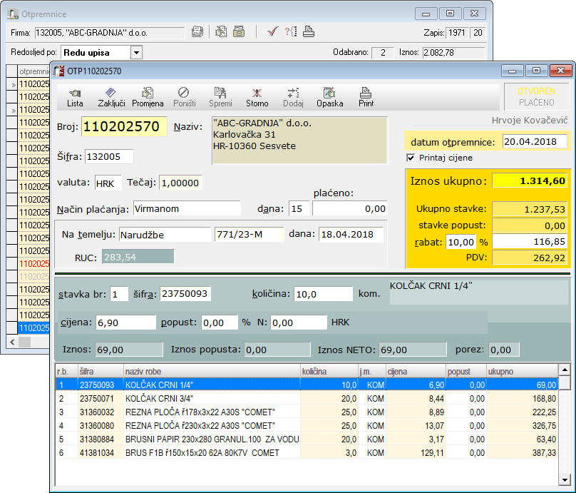
Task: Expand the Redoslijed po dropdown
Action: pos(136,53)
